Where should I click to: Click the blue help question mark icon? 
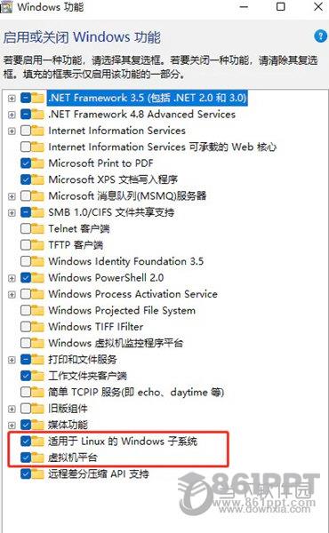coord(320,36)
